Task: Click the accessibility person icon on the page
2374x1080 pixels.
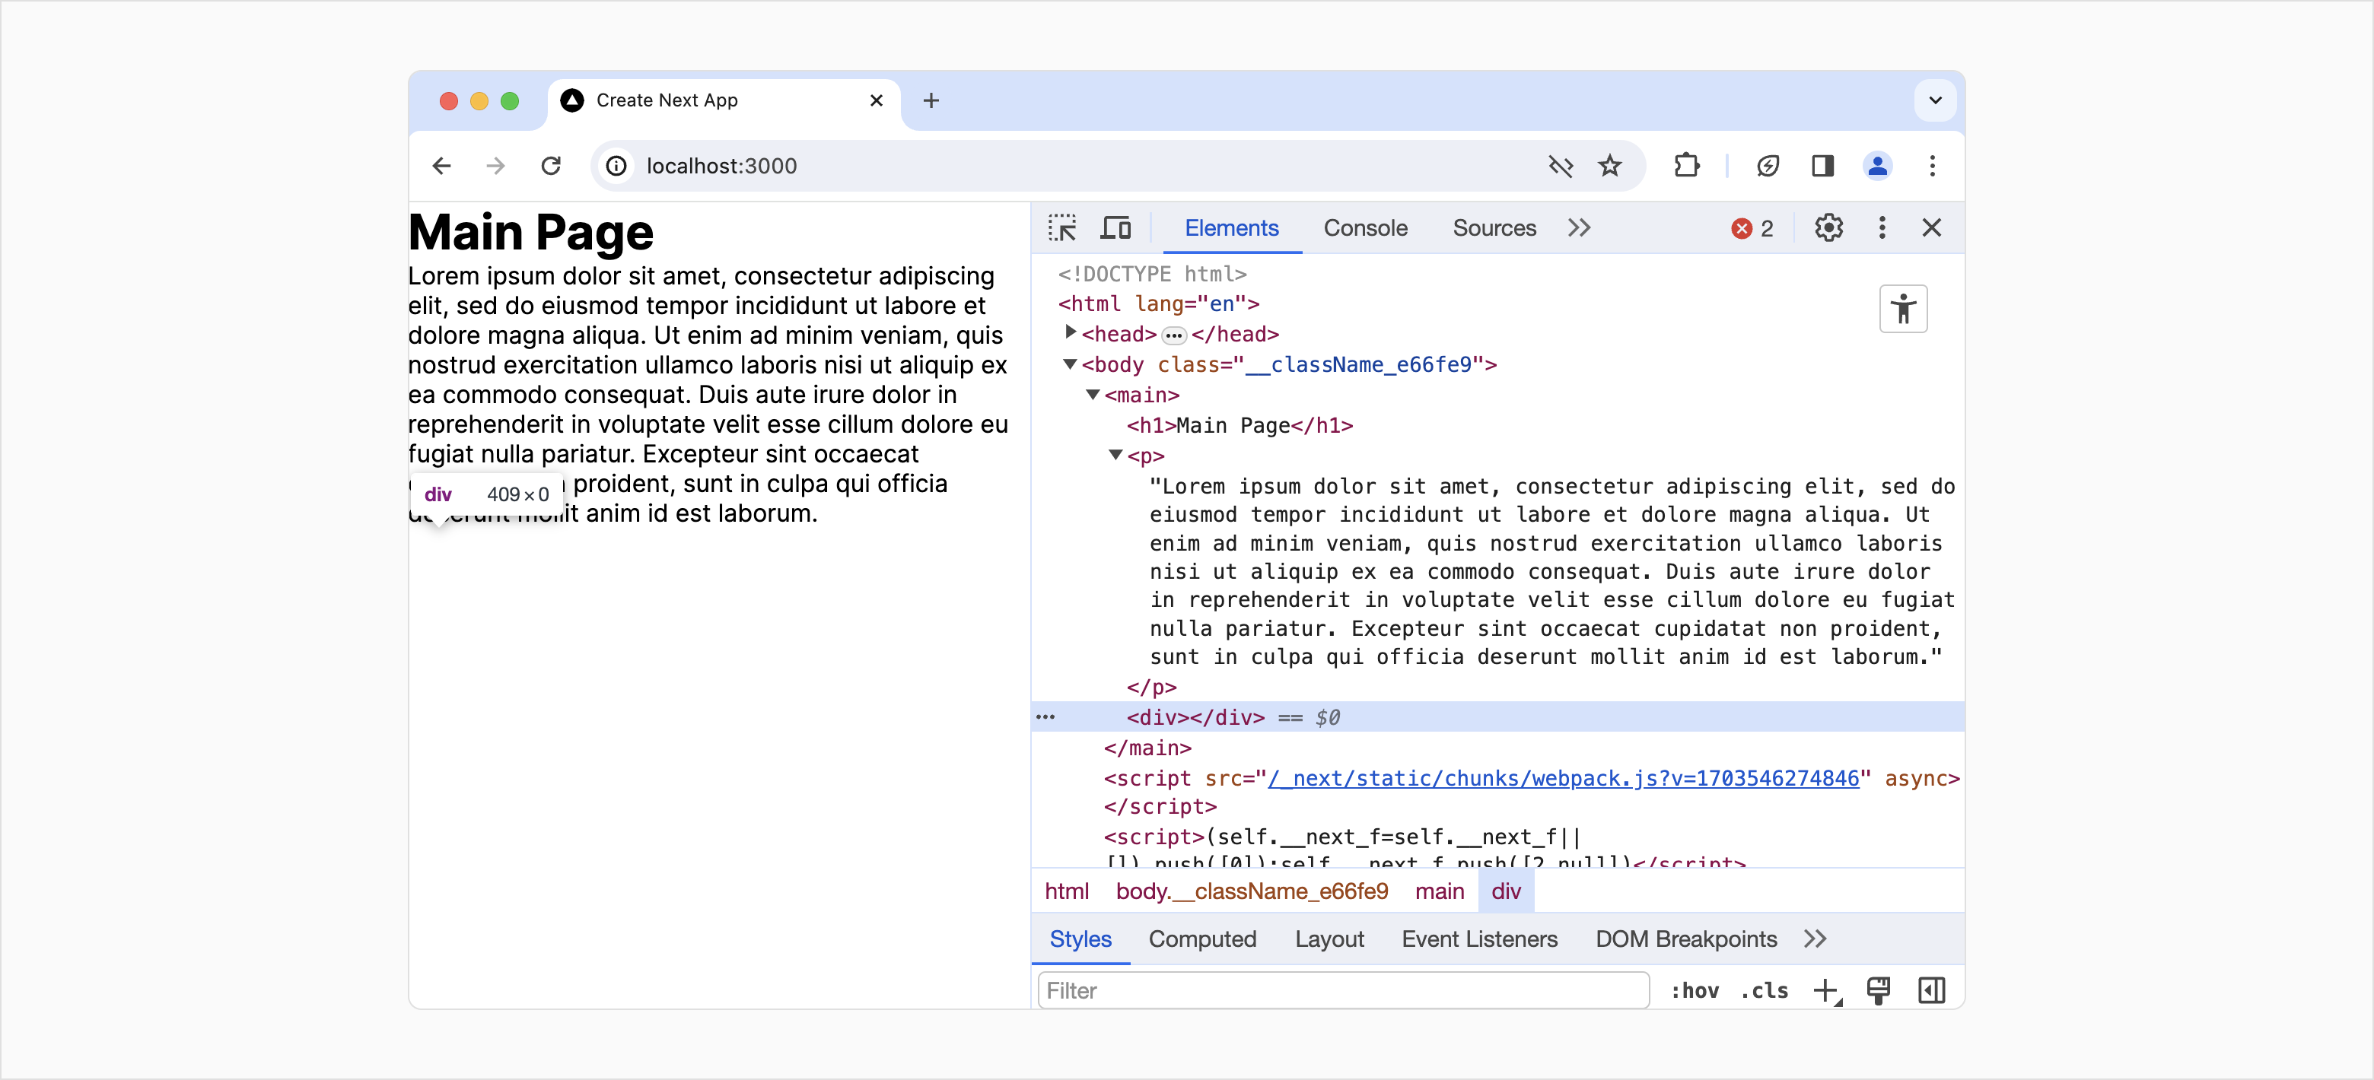Action: click(1904, 309)
